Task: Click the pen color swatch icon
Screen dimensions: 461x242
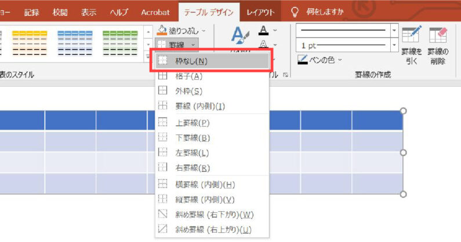Action: click(x=303, y=60)
